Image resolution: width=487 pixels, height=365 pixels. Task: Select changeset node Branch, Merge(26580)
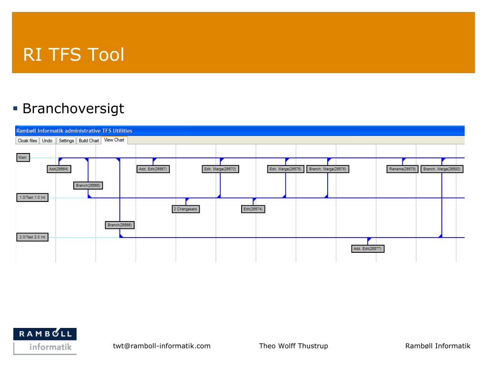click(x=442, y=169)
